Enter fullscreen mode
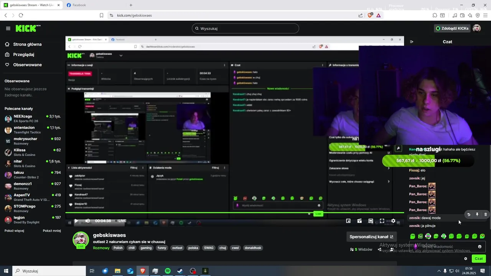Image resolution: width=491 pixels, height=276 pixels. [382, 221]
